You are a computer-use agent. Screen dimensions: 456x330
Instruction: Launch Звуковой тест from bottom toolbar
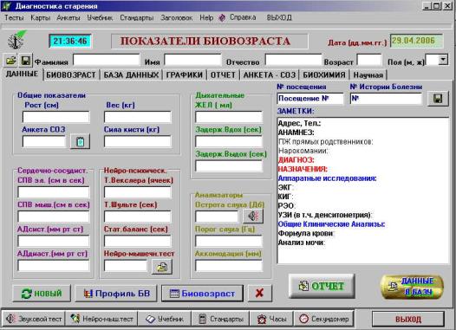34,319
